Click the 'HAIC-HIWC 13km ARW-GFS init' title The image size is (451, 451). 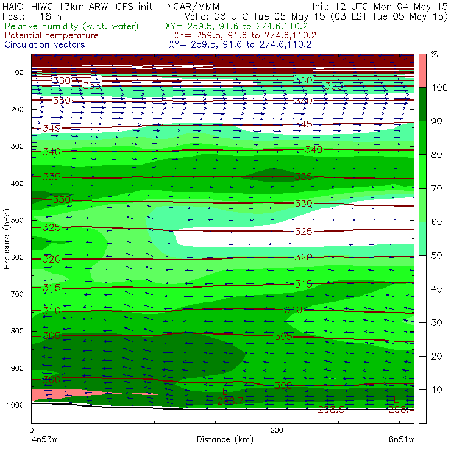(77, 6)
